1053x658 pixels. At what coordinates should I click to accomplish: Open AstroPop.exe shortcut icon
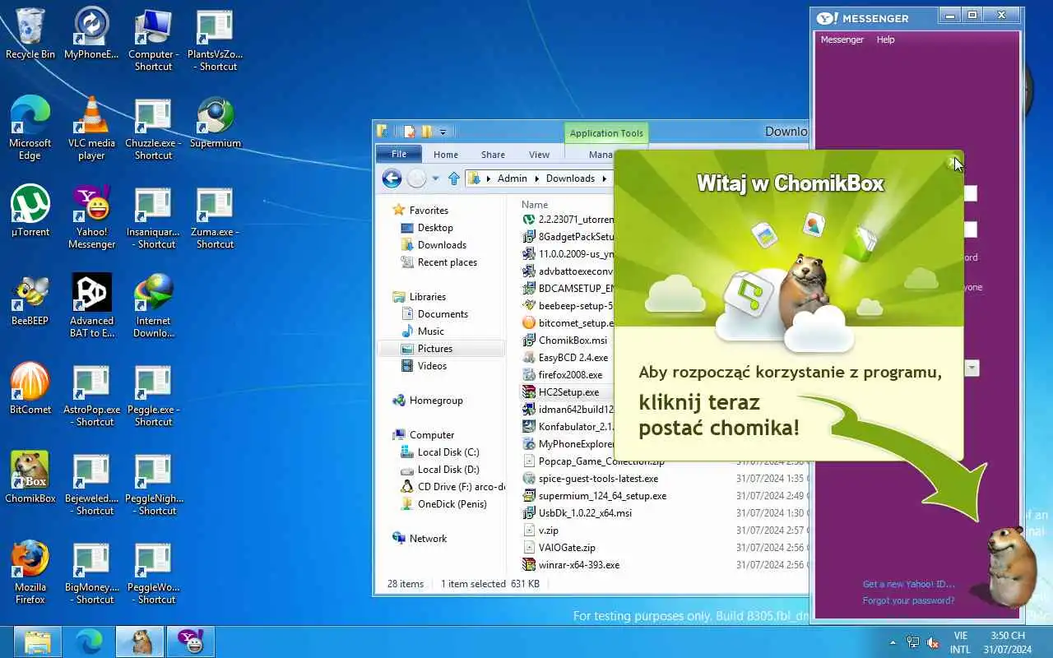[x=91, y=394]
